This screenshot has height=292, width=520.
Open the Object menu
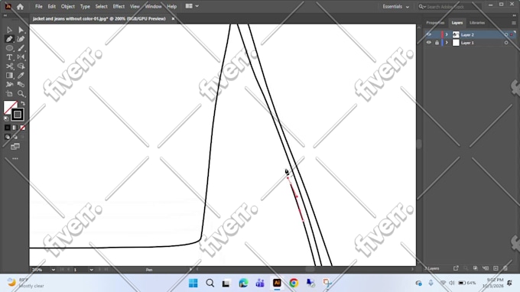[67, 7]
